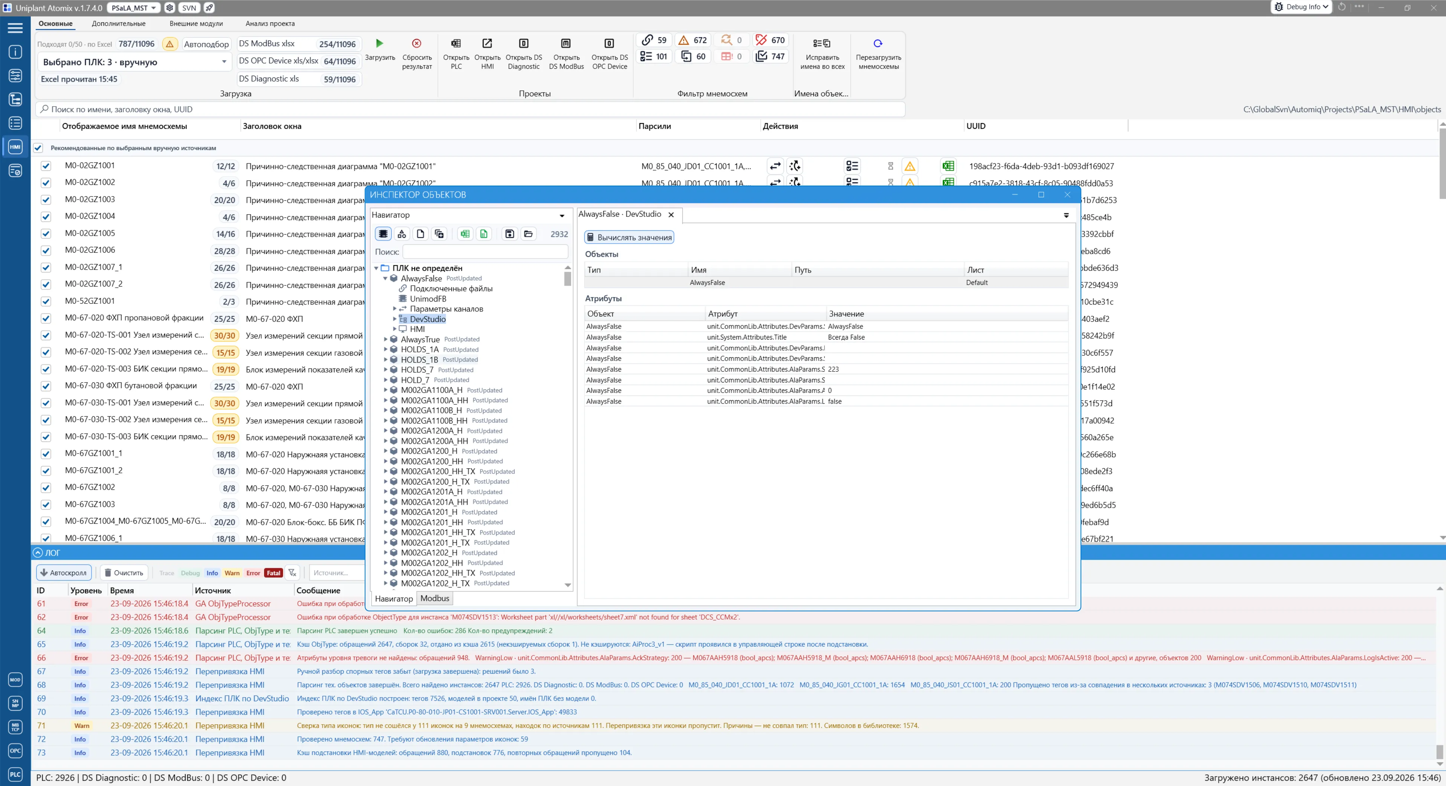1446x786 pixels.
Task: Click the SVN button in the title bar
Action: (189, 8)
